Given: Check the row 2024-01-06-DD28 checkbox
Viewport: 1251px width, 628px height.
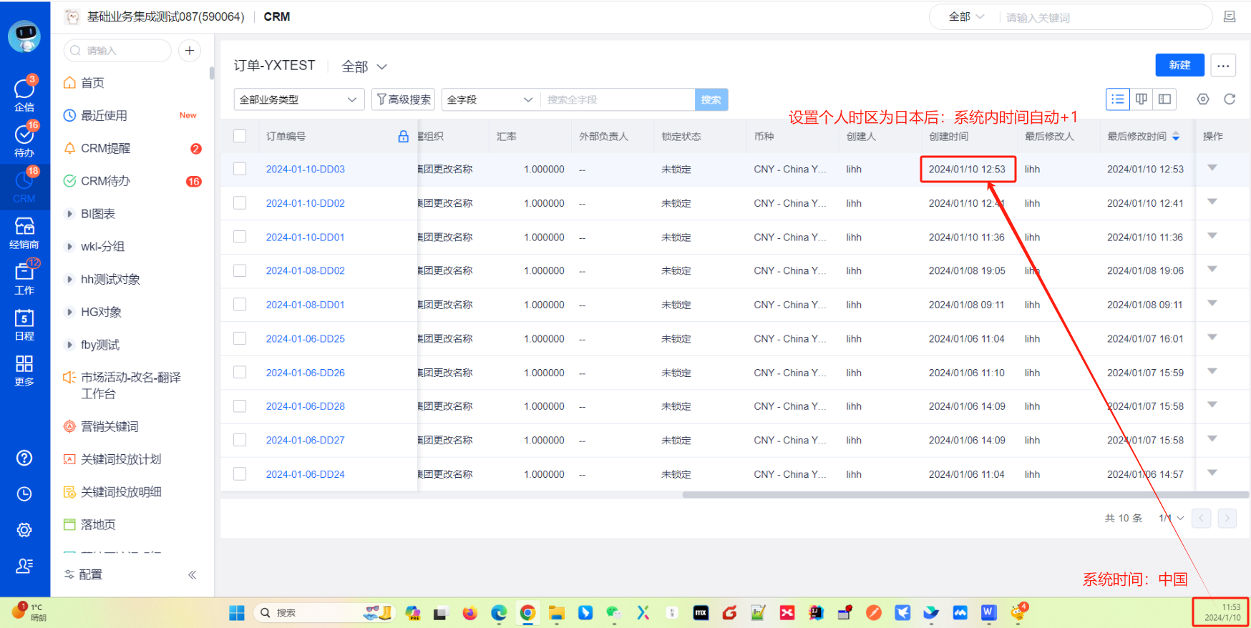Looking at the screenshot, I should pos(240,406).
